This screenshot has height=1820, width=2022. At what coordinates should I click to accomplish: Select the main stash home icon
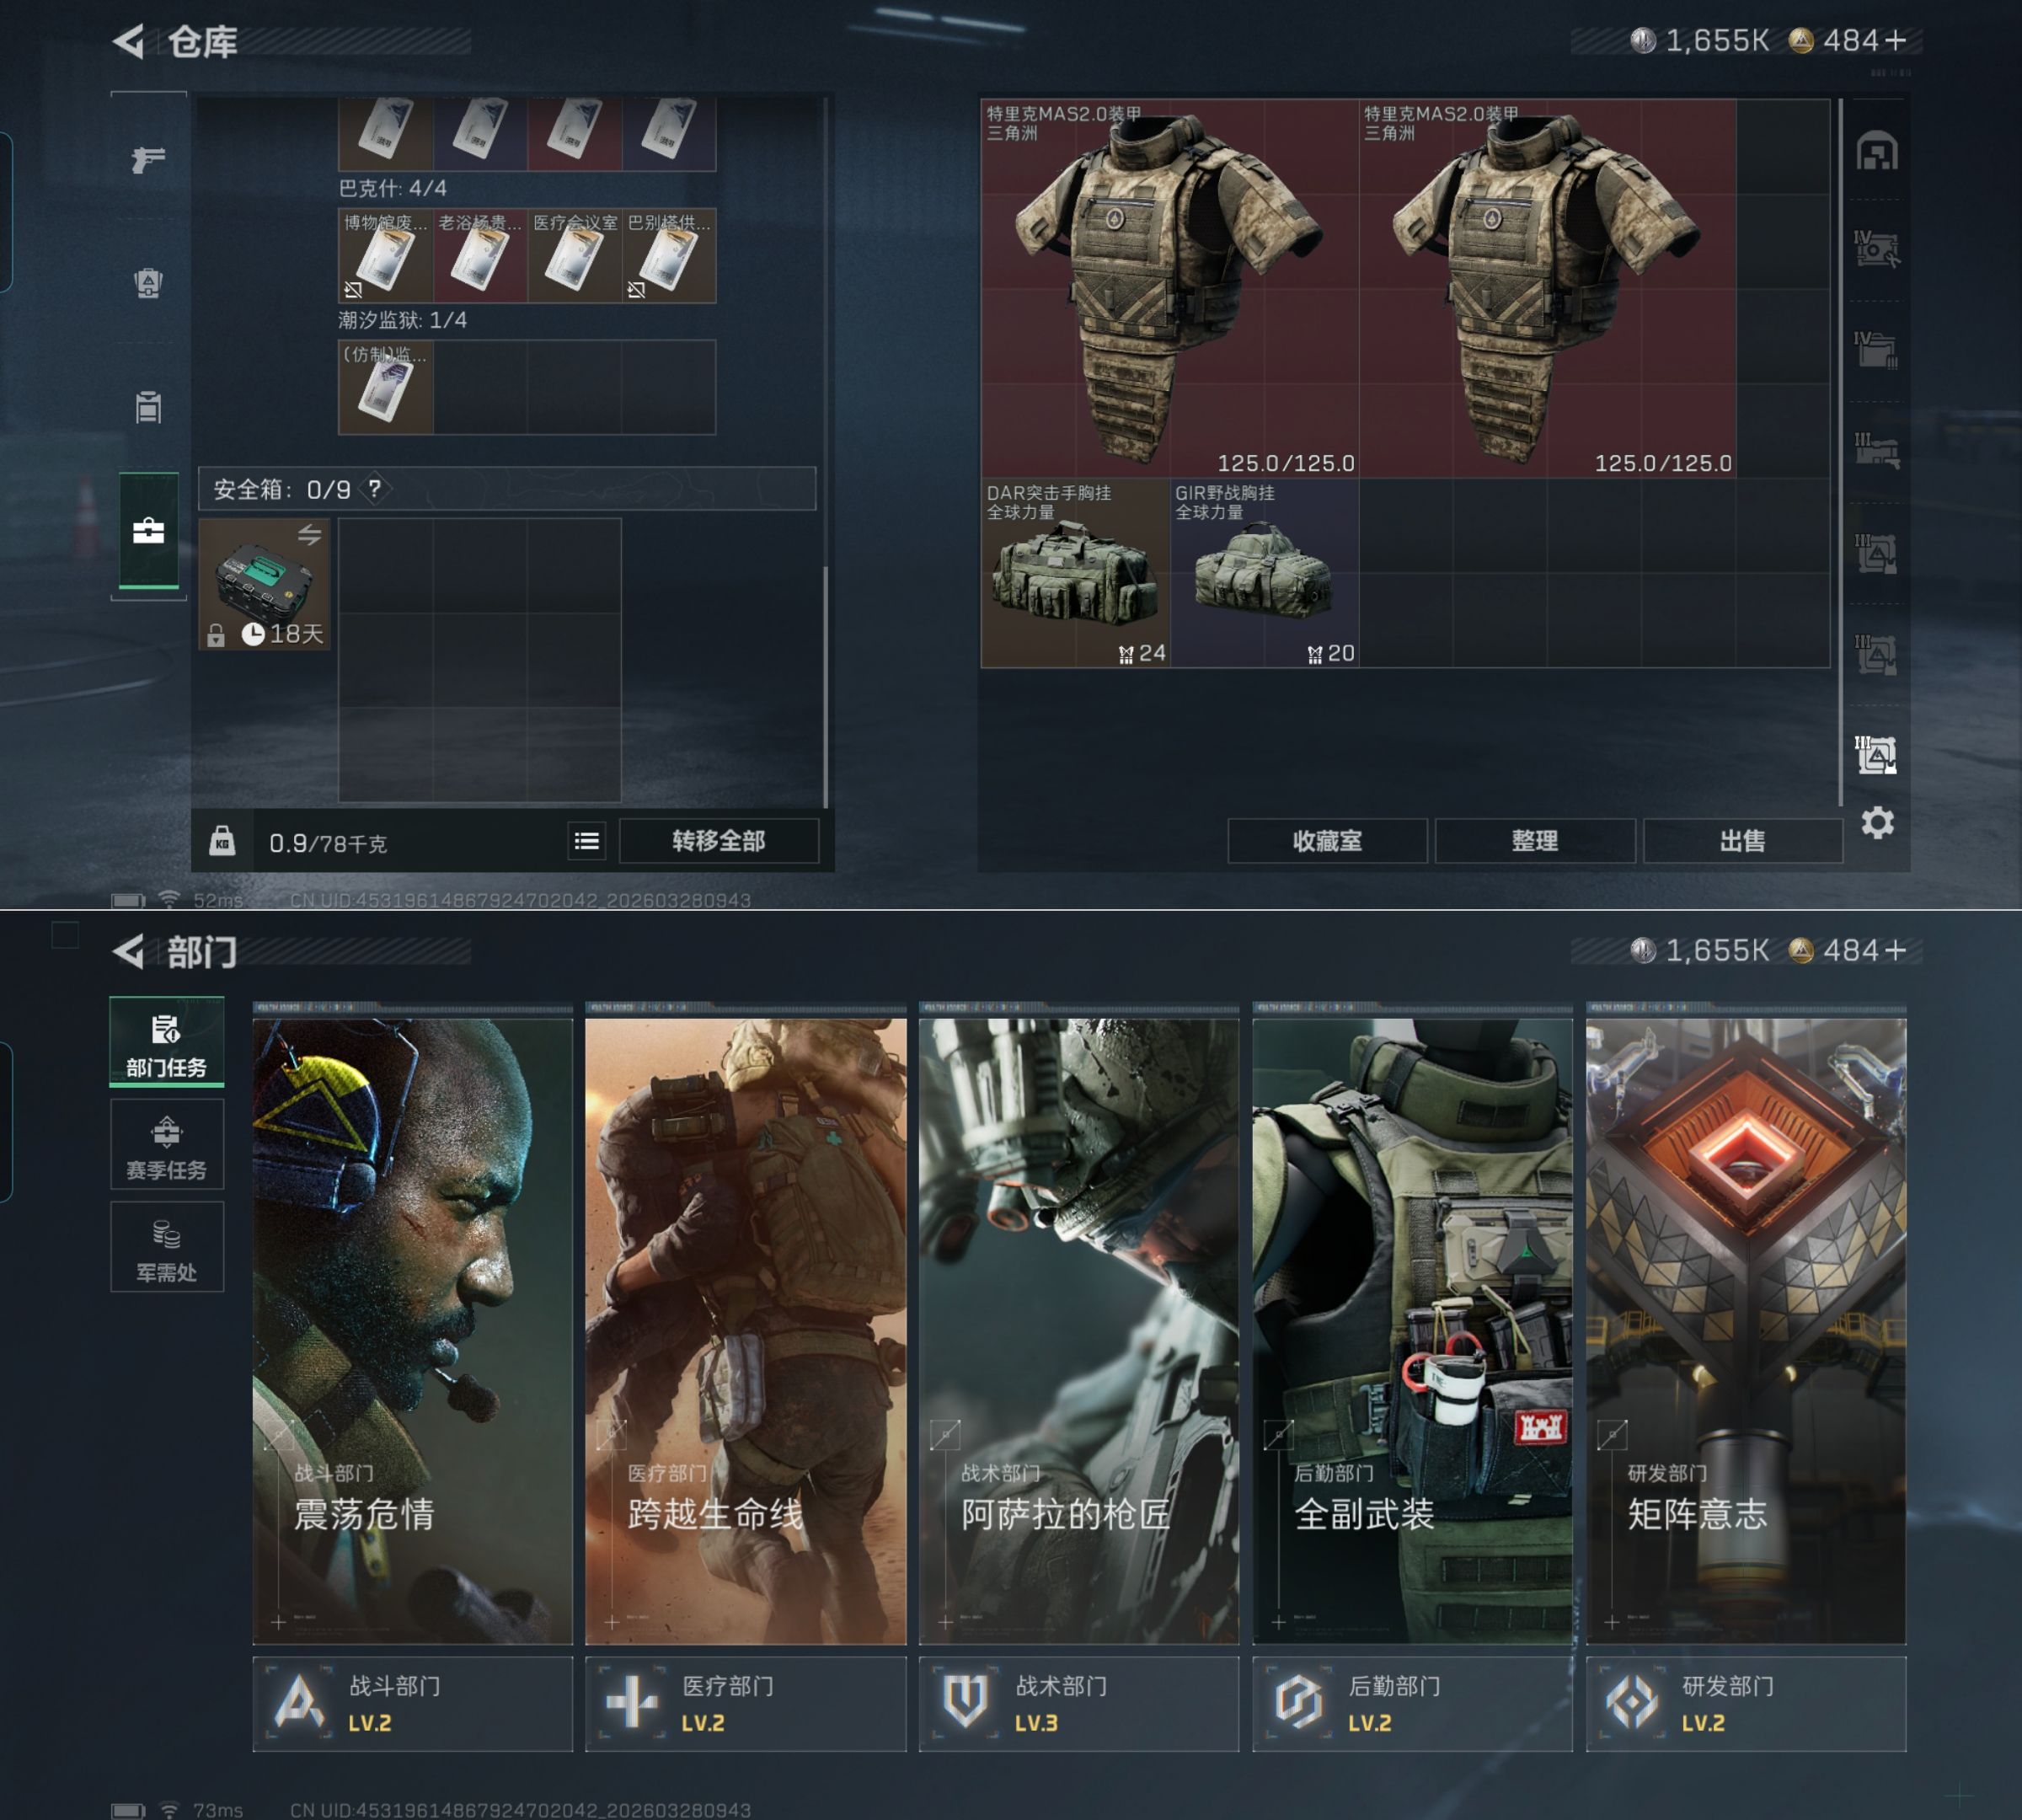point(1876,152)
